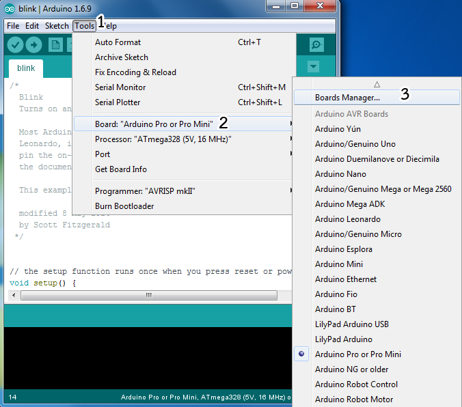The width and height of the screenshot is (462, 407).
Task: Select Arduino Esplora board
Action: coord(377,249)
